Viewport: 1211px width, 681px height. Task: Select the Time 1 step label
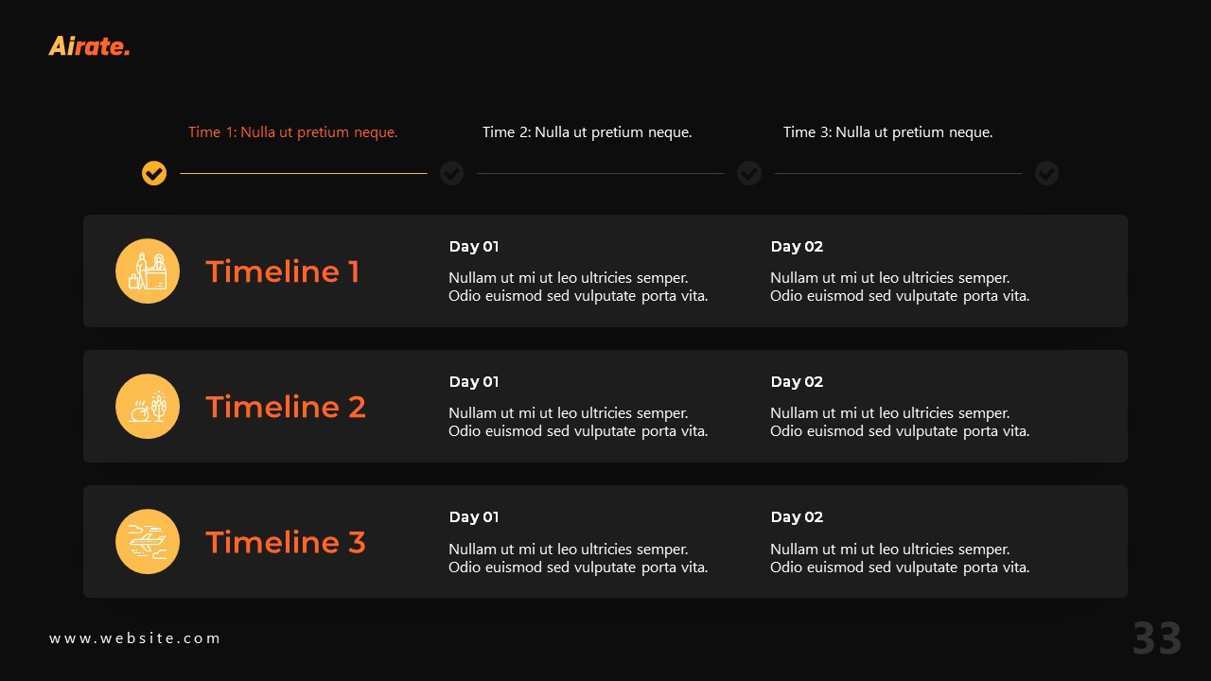292,132
